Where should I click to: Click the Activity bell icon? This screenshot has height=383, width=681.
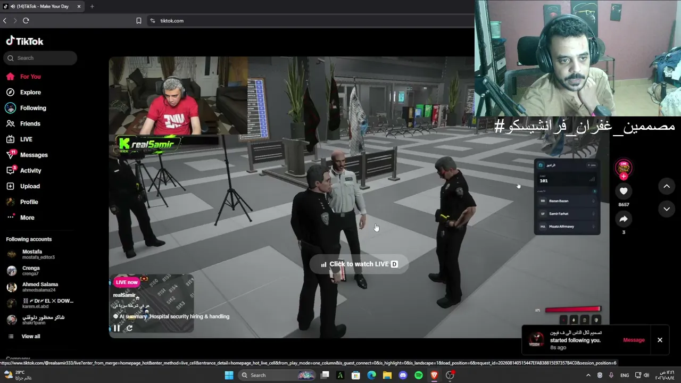coord(10,170)
